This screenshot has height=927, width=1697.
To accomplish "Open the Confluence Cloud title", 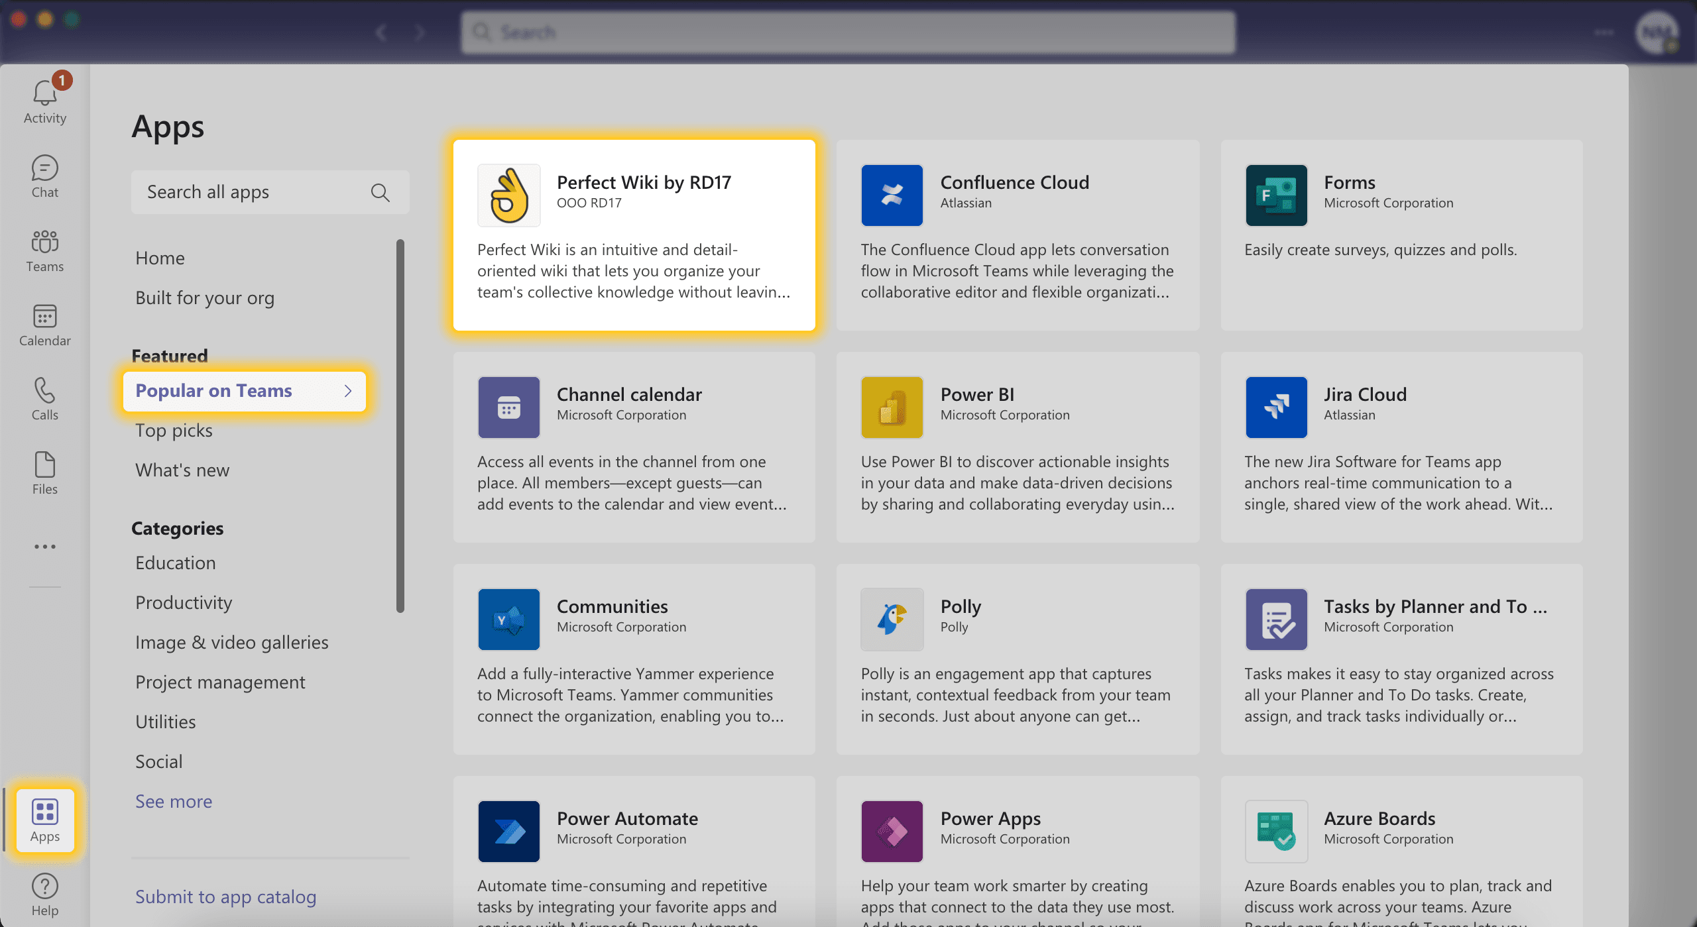I will click(1015, 182).
